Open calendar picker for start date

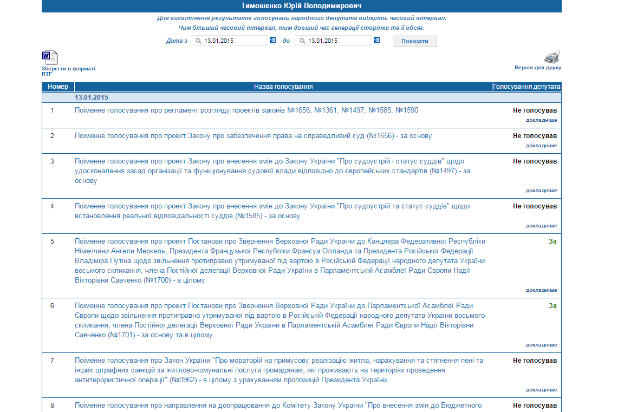[x=272, y=40]
